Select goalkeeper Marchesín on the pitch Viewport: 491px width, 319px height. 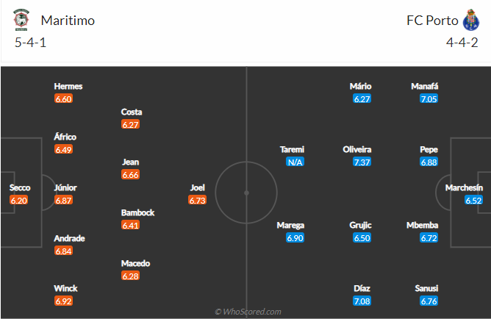(x=464, y=188)
